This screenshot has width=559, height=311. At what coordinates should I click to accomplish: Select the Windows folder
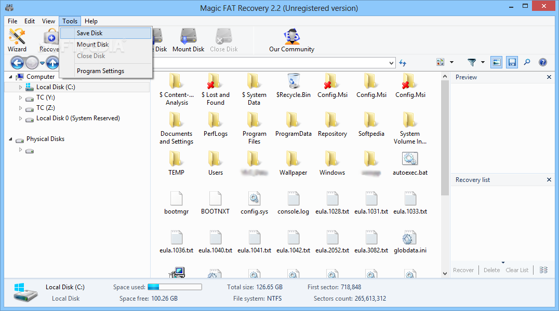coord(332,163)
